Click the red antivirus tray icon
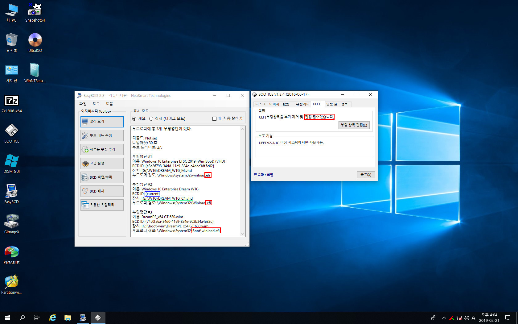The image size is (518, 324). pyautogui.click(x=452, y=318)
